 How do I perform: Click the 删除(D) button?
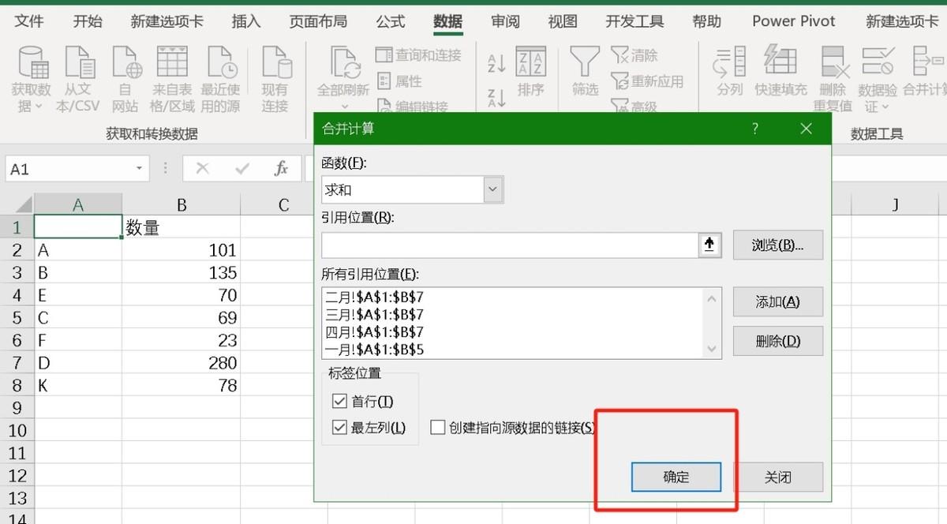pos(778,341)
